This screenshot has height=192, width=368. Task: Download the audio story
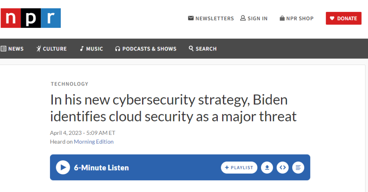[x=267, y=168]
